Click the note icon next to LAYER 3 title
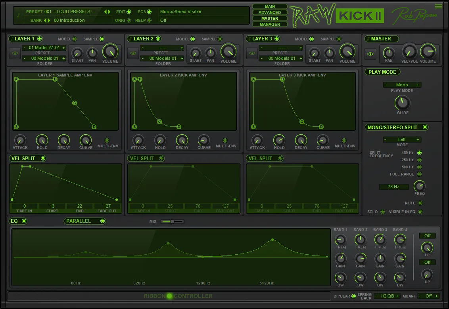 click(249, 39)
